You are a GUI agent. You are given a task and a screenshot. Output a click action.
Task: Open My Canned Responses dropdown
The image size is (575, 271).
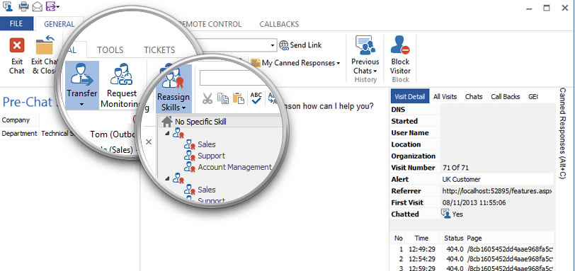pos(338,64)
